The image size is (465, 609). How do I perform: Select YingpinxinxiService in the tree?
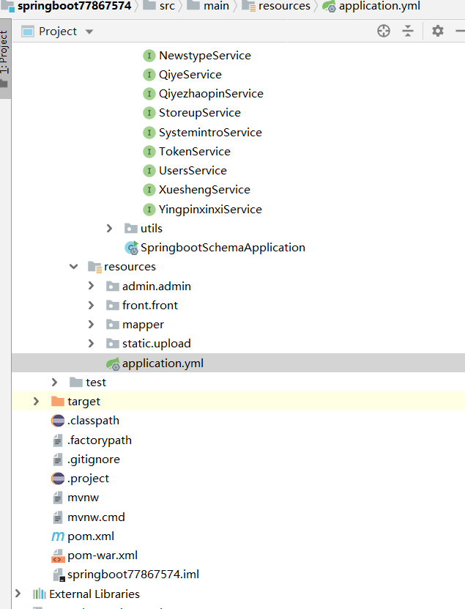coord(209,210)
